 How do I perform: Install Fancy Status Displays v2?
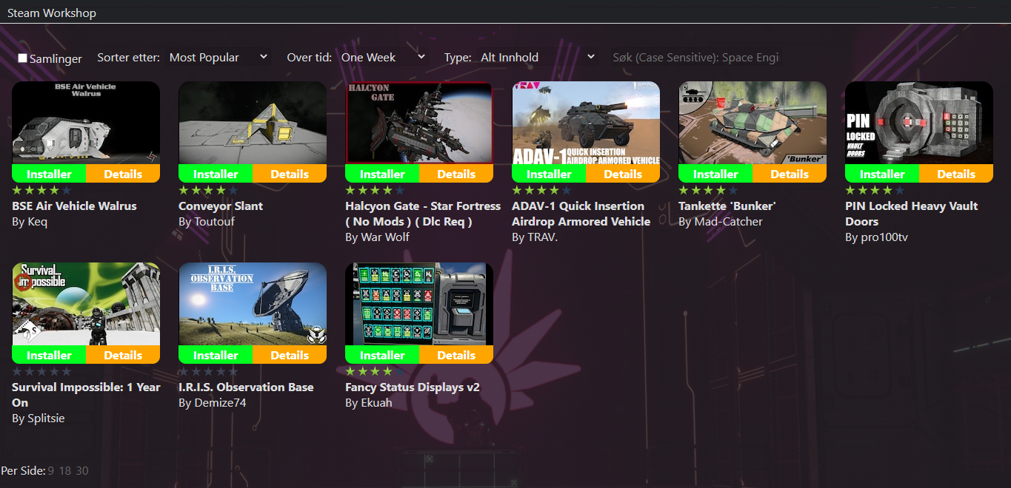point(382,355)
